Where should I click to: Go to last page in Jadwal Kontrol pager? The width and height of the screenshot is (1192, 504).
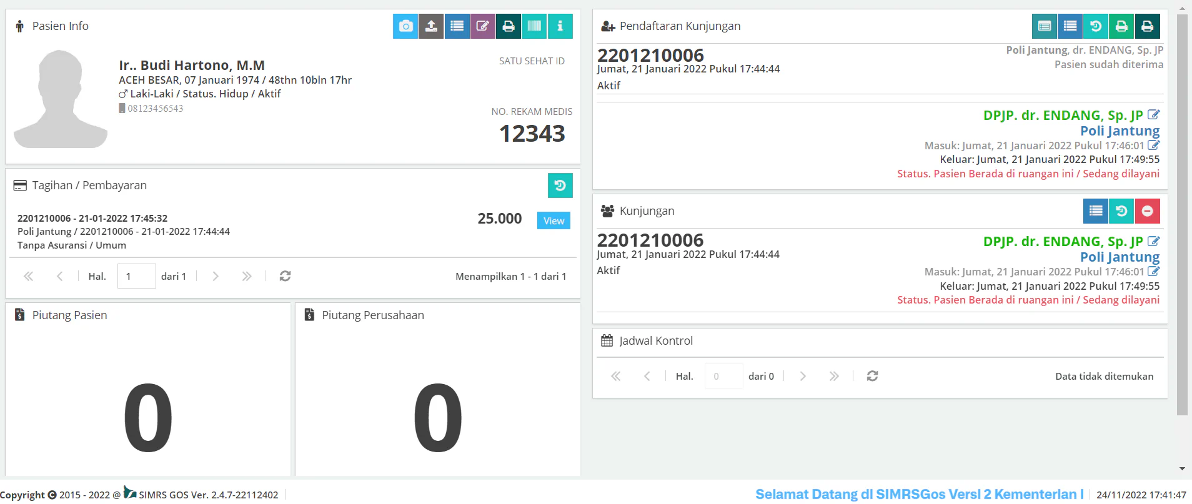(834, 376)
